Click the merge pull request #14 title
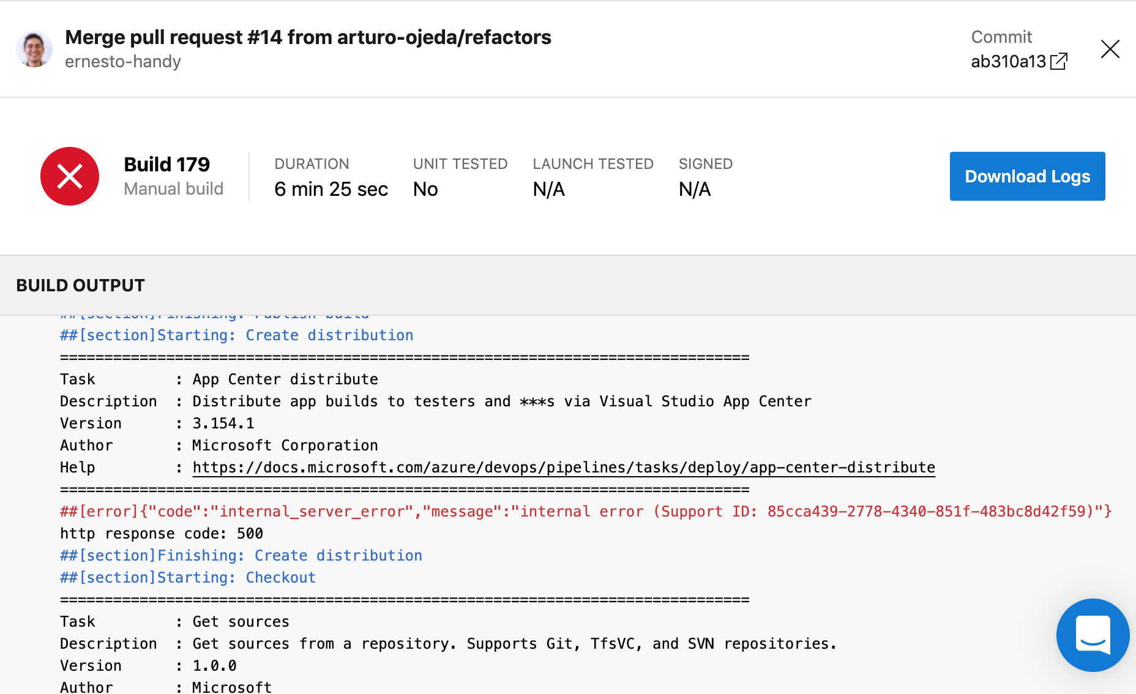The width and height of the screenshot is (1136, 694). (308, 37)
